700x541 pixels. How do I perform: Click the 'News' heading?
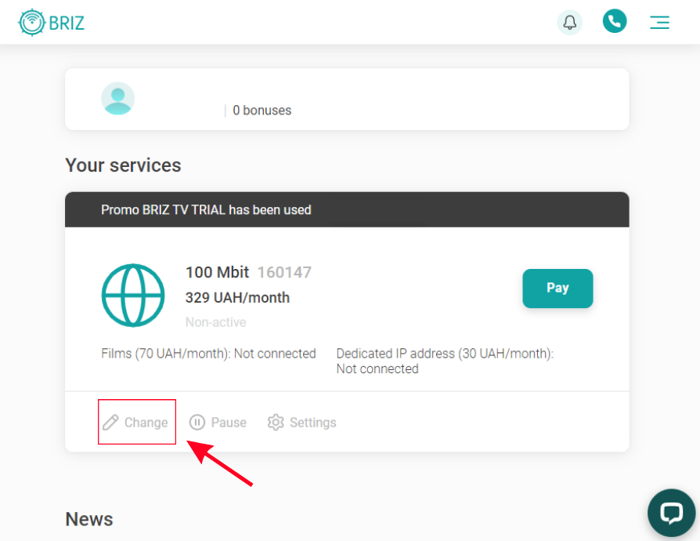point(89,520)
